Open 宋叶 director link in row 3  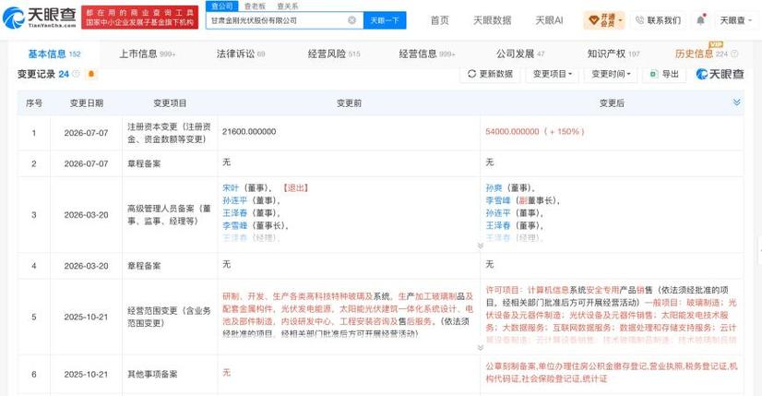click(x=231, y=187)
